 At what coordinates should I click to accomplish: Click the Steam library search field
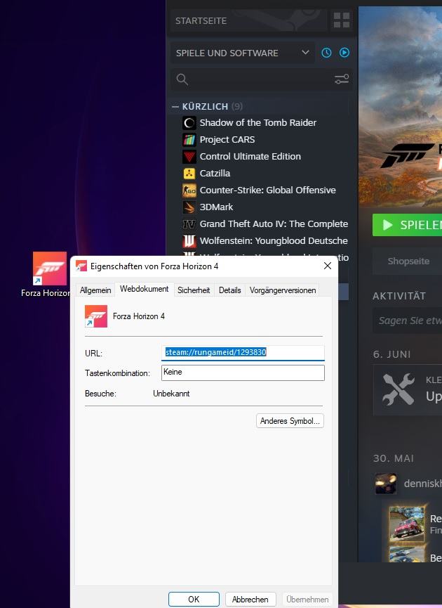(262, 79)
